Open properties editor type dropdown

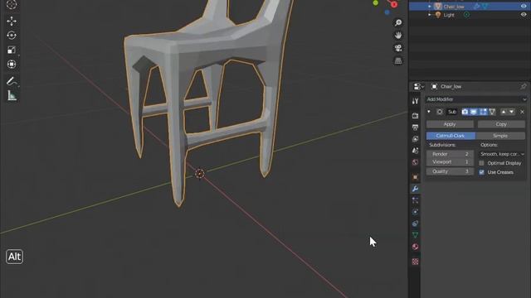click(x=419, y=87)
